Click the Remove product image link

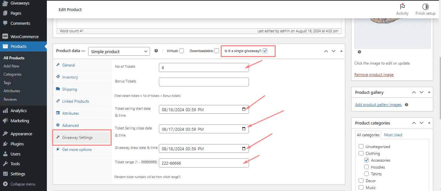pos(374,75)
